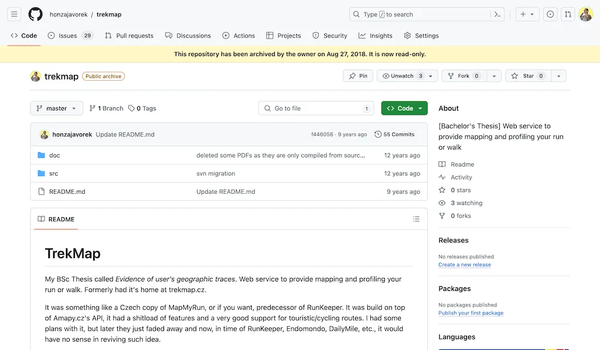
Task: Open the issues inbox icon in header
Action: tap(550, 14)
